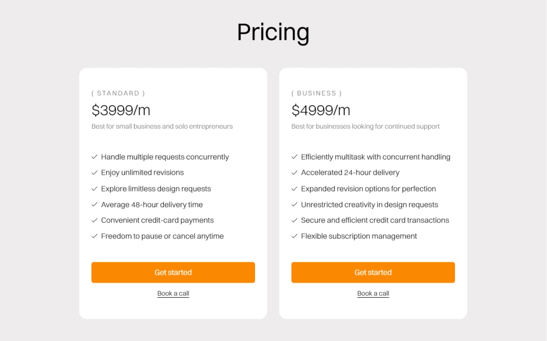
Task: Open Book a call link for Standard plan
Action: (x=173, y=293)
